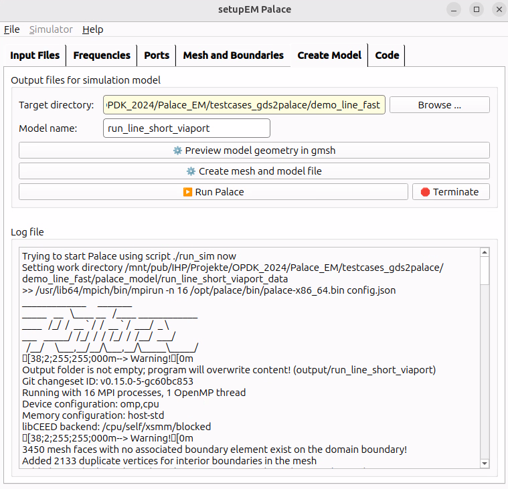The height and width of the screenshot is (489, 508).
Task: Switch to the Ports tab
Action: coord(157,56)
